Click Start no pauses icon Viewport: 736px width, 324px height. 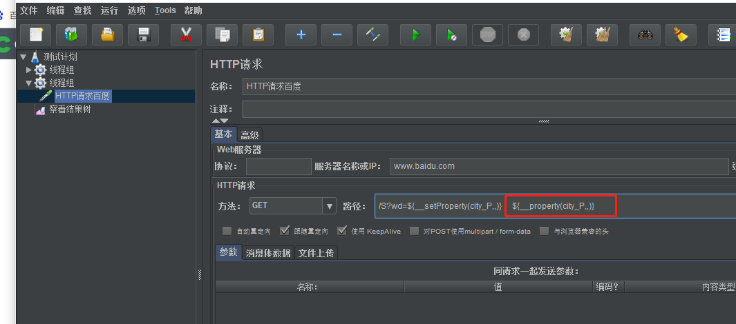[x=451, y=34]
